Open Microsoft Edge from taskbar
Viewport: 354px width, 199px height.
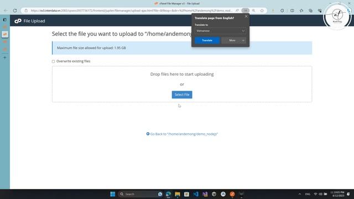click(x=168, y=194)
